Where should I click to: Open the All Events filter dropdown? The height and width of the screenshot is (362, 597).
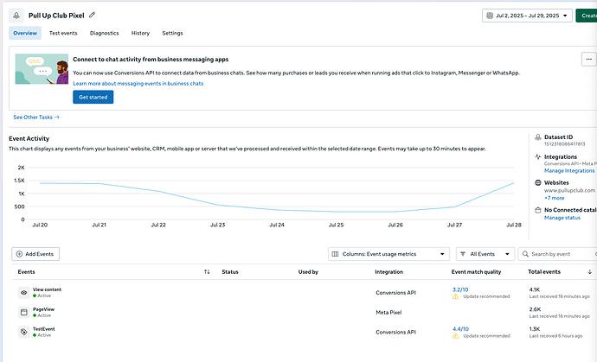pyautogui.click(x=485, y=254)
